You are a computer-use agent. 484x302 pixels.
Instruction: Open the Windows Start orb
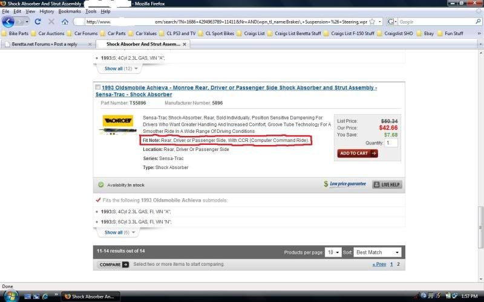[x=10, y=296]
